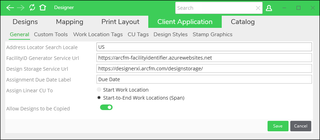This screenshot has width=320, height=140.
Task: Select Start Work Location radio button
Action: point(99,90)
